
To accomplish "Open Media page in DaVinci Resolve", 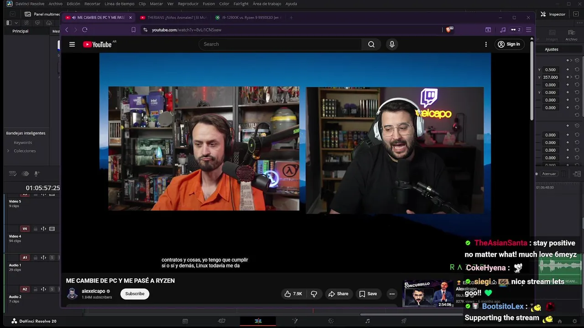I will [185, 321].
